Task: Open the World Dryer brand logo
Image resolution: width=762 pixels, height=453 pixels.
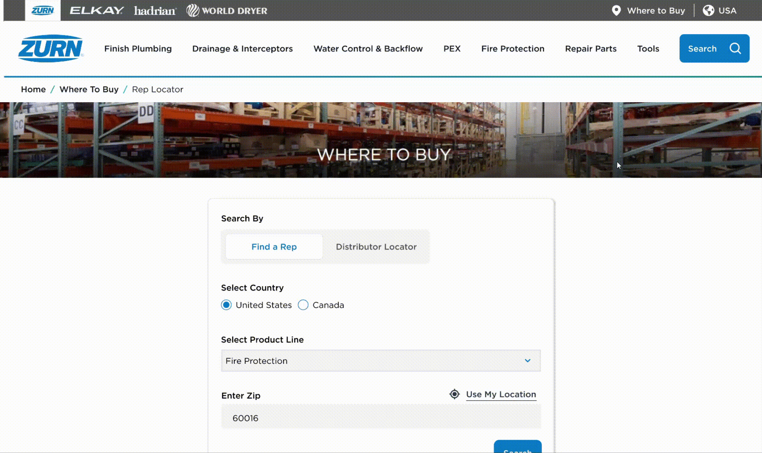Action: (x=227, y=10)
